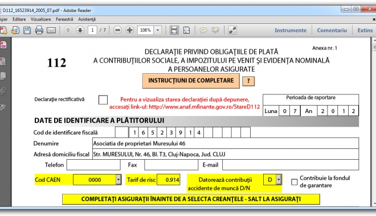This screenshot has height=216, width=376.
Task: Open the Cod CAEN dropdown arrow
Action: click(x=118, y=180)
